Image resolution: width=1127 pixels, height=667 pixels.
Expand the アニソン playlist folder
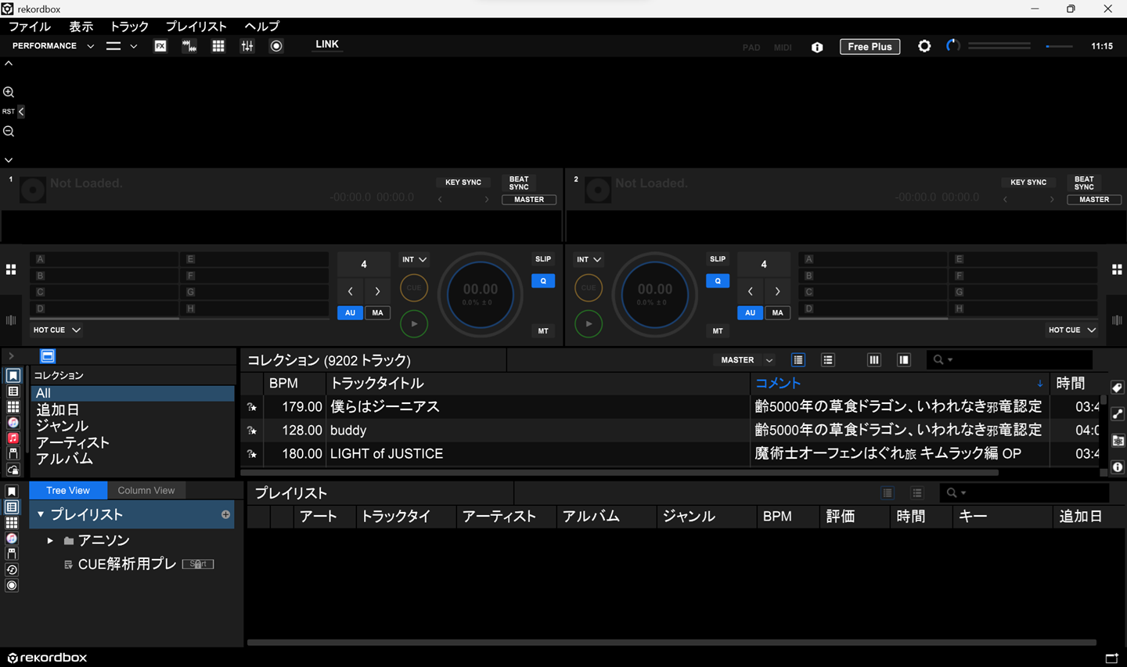tap(50, 541)
